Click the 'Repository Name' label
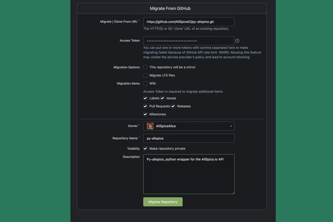333x222 pixels. tap(125, 138)
